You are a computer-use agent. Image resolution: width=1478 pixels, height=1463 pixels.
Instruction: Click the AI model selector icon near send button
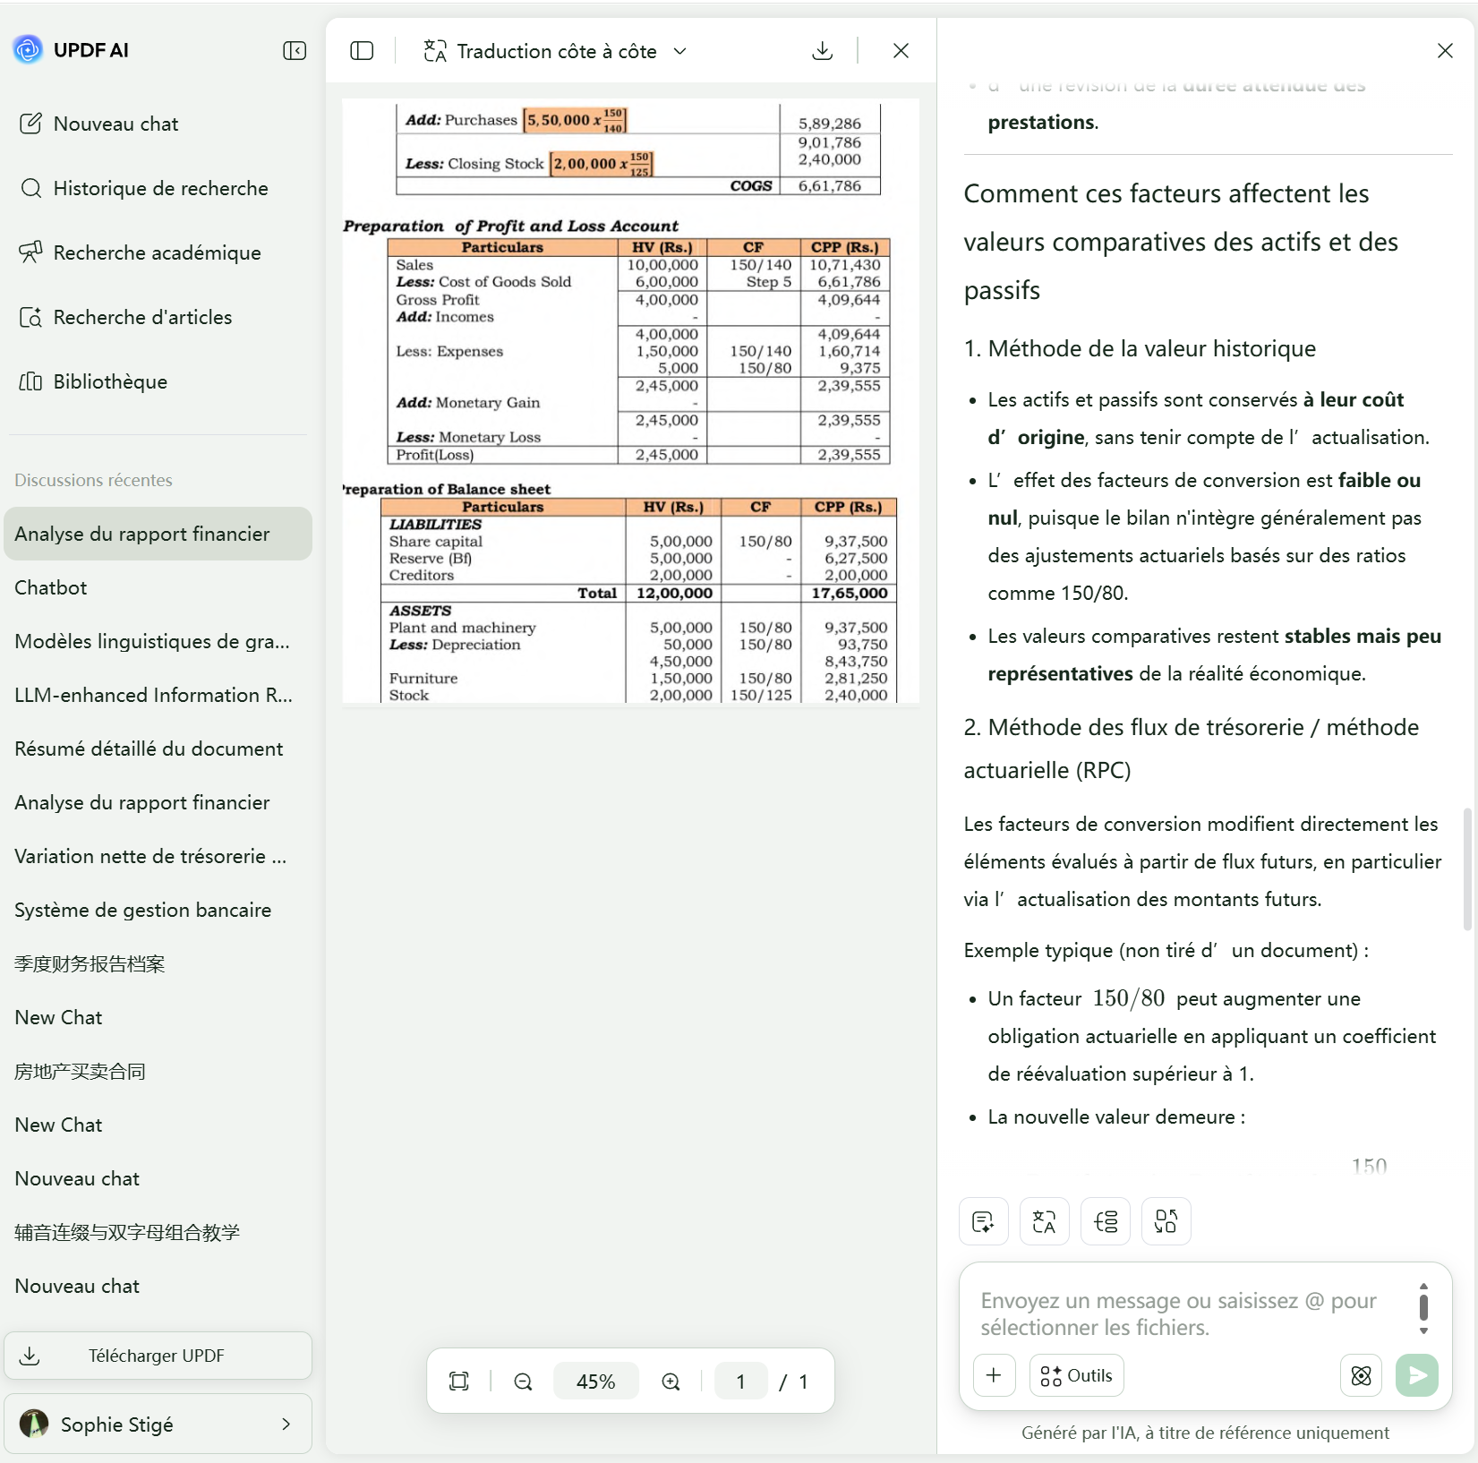[x=1360, y=1376]
